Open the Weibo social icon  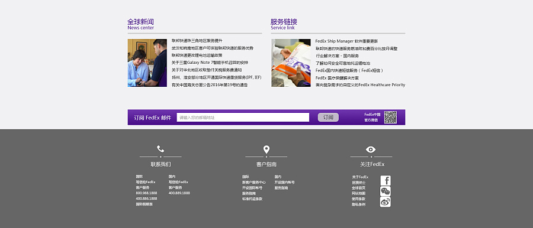pyautogui.click(x=385, y=202)
